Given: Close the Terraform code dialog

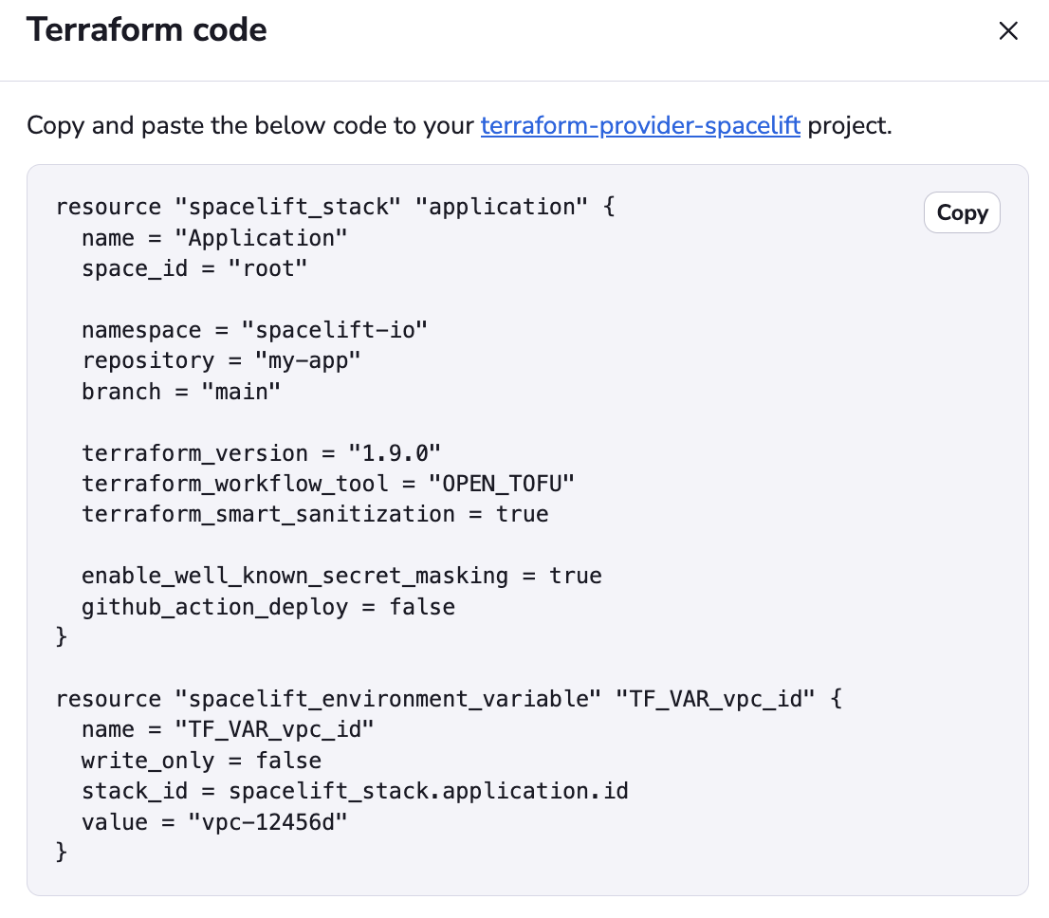Looking at the screenshot, I should point(1008,31).
